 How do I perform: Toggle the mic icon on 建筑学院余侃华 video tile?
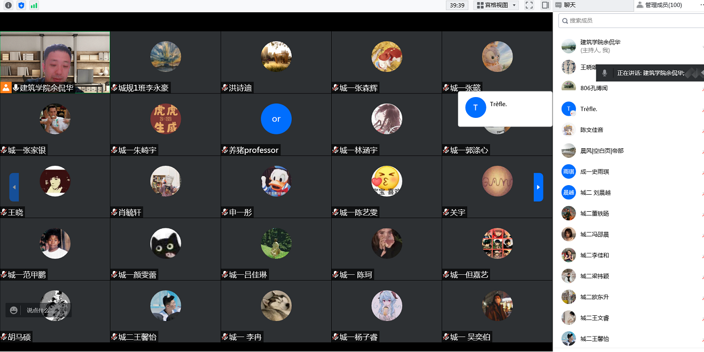(x=16, y=88)
